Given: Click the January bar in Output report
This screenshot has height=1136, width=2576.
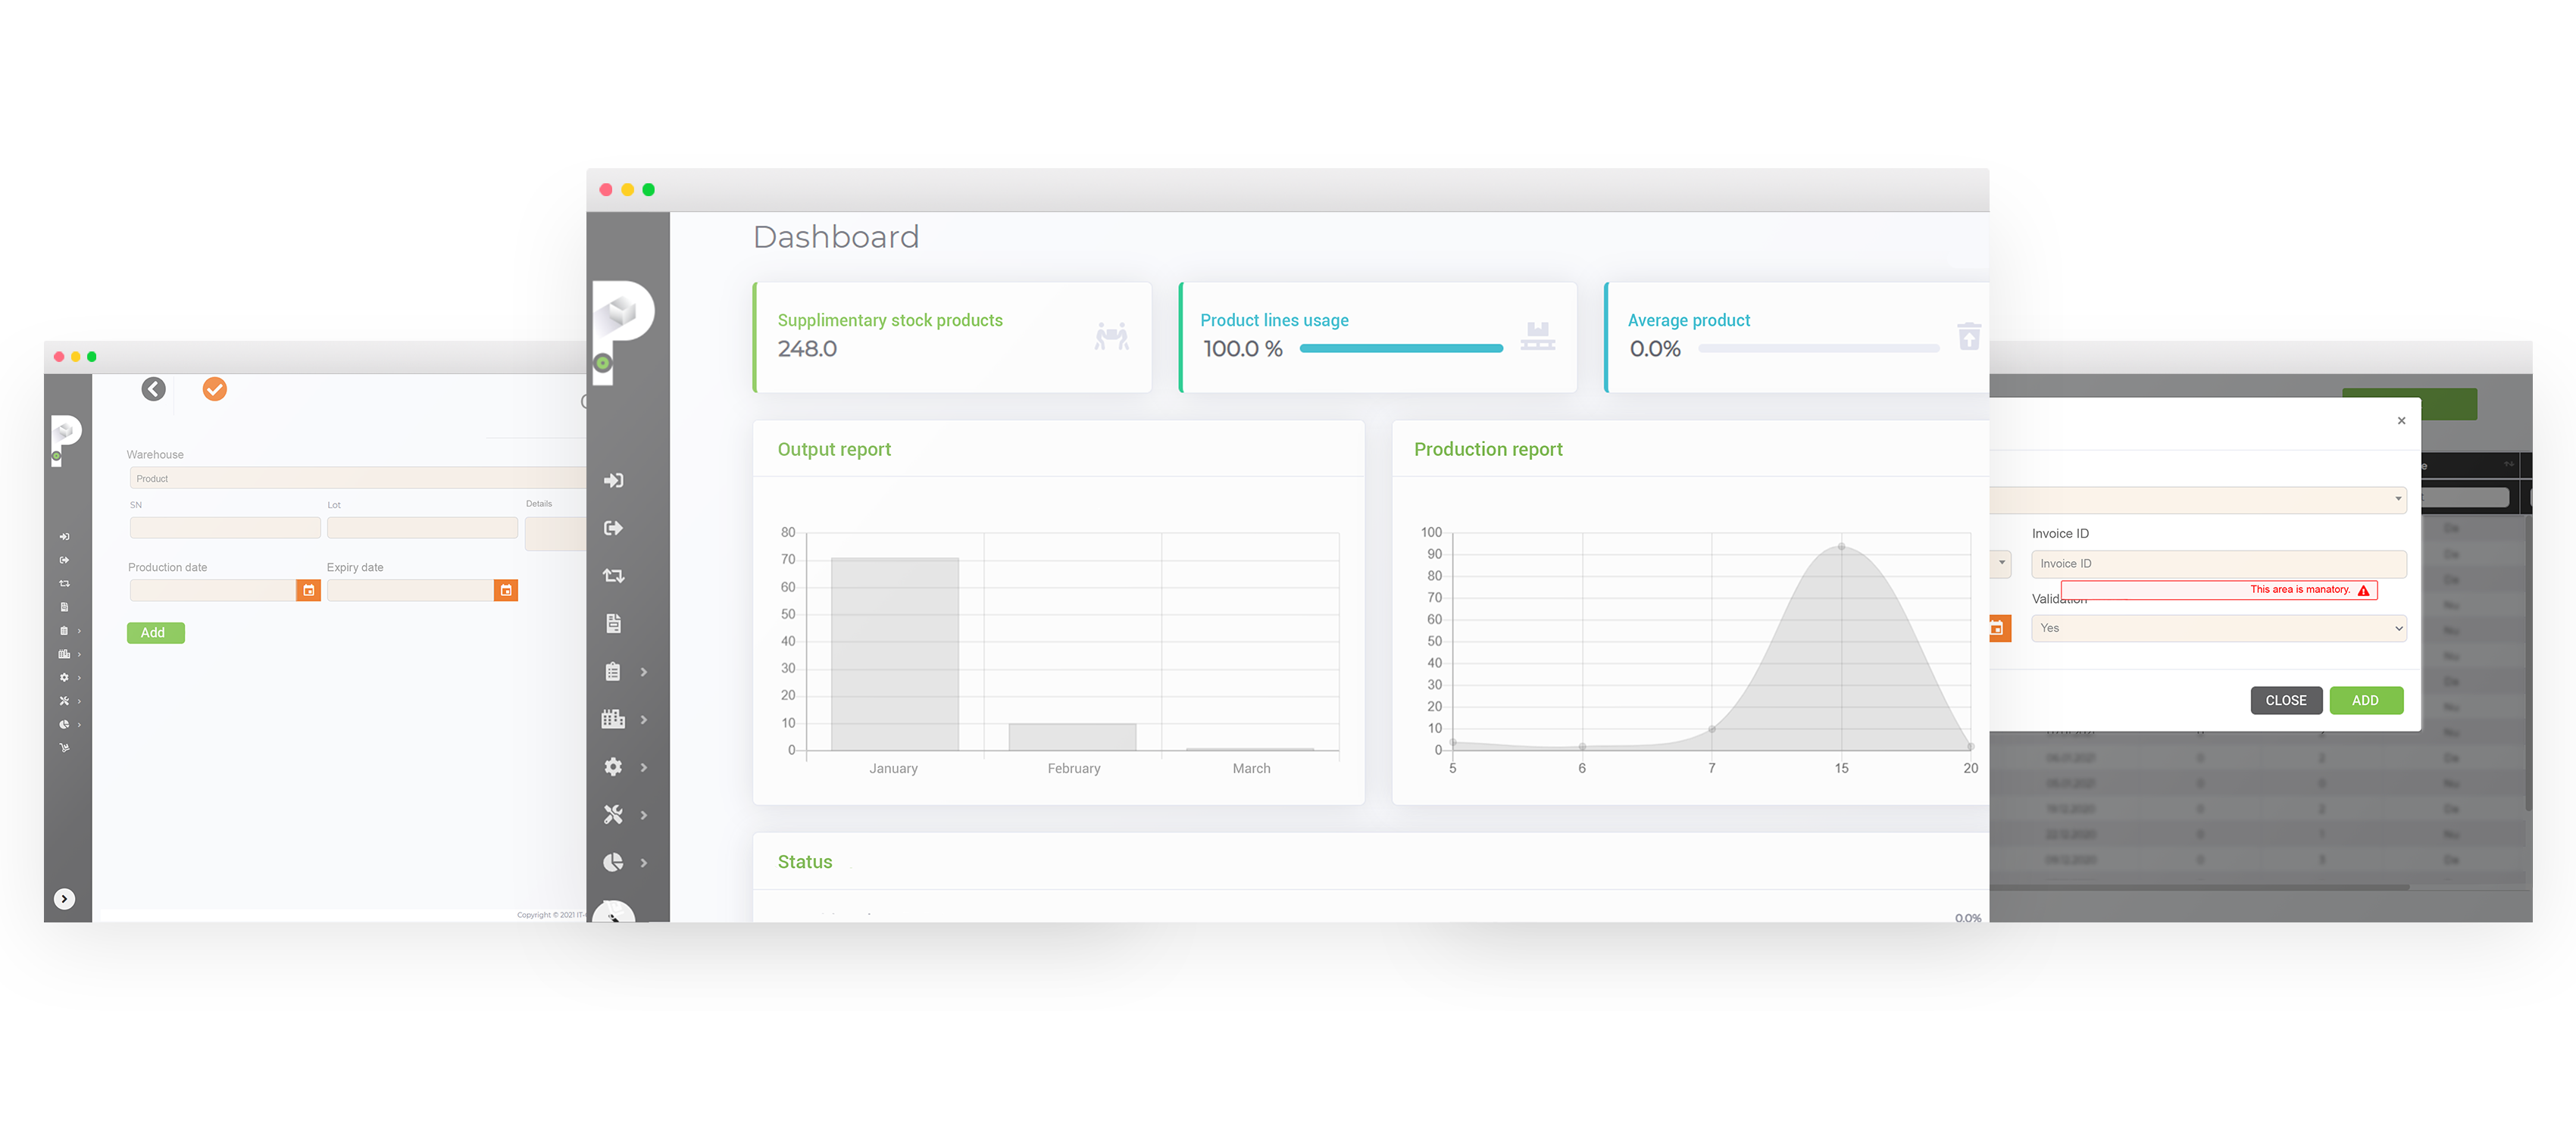Looking at the screenshot, I should coord(895,654).
